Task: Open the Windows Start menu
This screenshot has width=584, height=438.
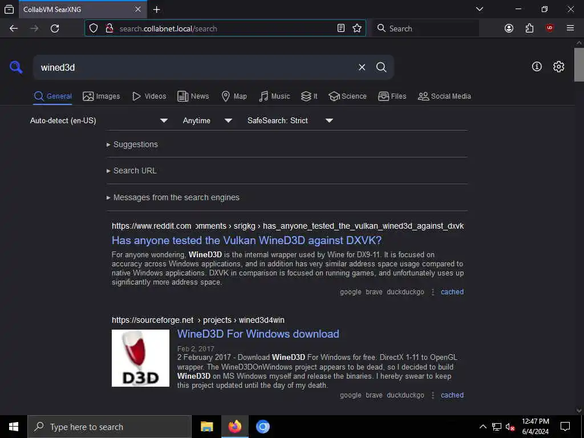Action: (x=14, y=427)
